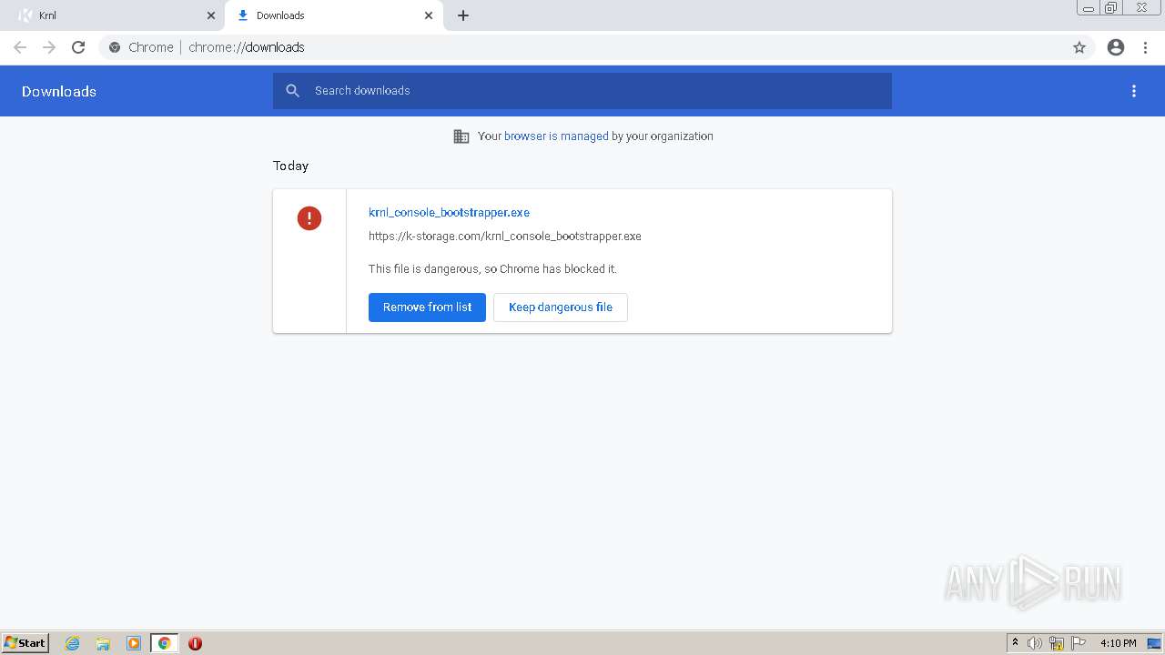This screenshot has width=1165, height=655.
Task: Show hidden system tray icons
Action: pos(1015,643)
